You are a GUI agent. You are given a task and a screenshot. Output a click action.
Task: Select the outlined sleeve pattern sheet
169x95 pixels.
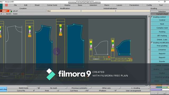click(x=101, y=47)
